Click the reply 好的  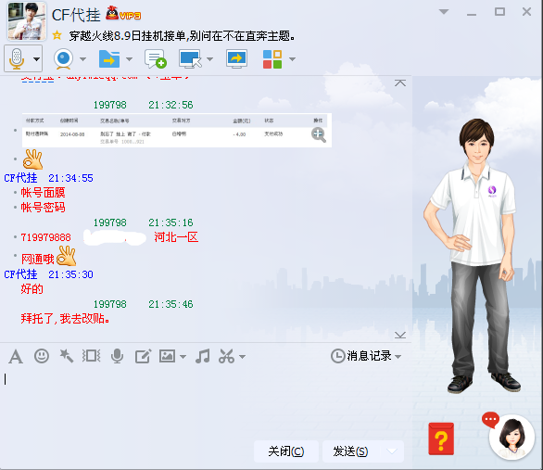(x=32, y=289)
